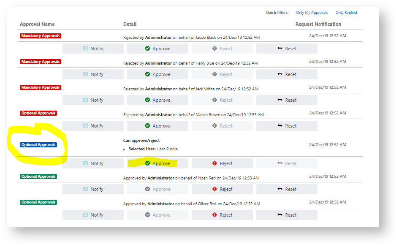Filter list with Only My Approvals
Image resolution: width=399 pixels, height=247 pixels.
(312, 13)
